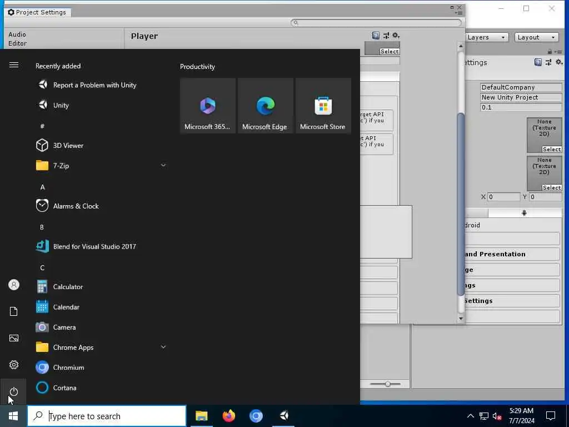This screenshot has width=569, height=427.
Task: Select the Android platform tab in Inspector
Action: 525,213
